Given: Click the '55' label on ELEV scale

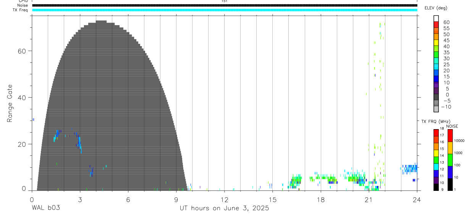Looking at the screenshot, I should [x=446, y=29].
